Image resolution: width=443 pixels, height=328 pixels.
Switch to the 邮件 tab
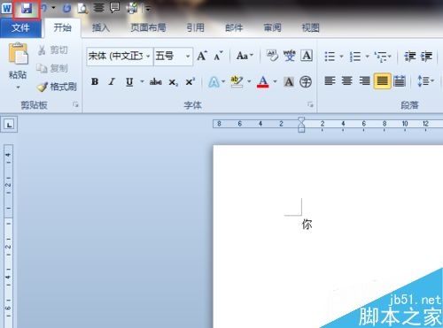click(x=234, y=28)
